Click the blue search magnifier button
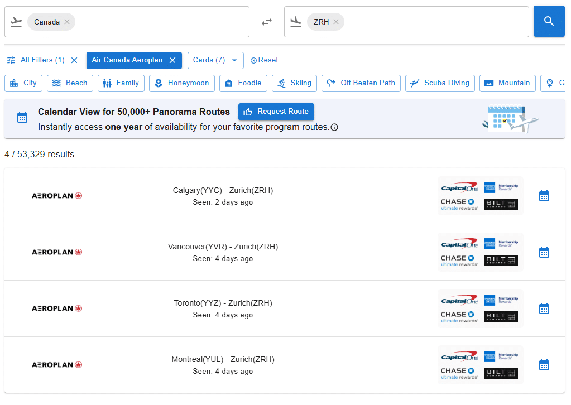571x405 pixels. (x=549, y=21)
